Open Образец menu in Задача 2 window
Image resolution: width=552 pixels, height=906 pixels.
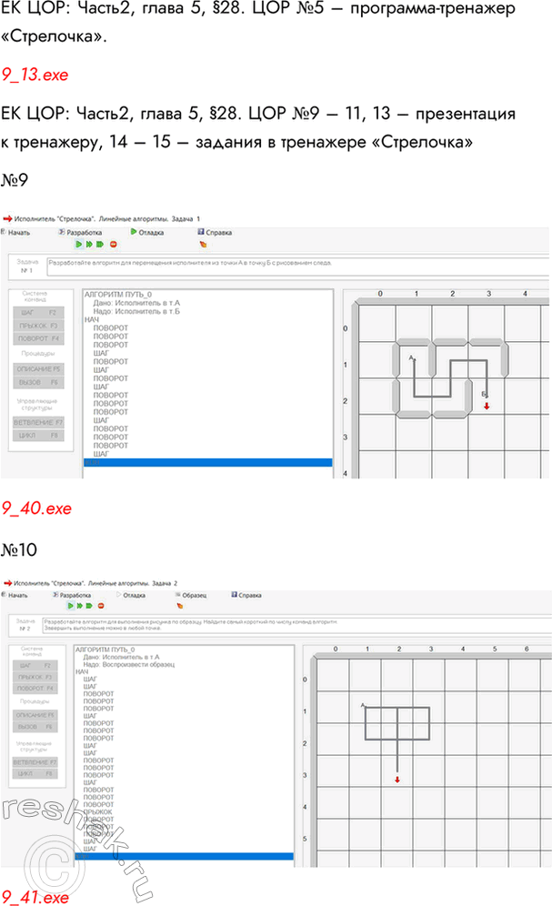click(x=191, y=595)
